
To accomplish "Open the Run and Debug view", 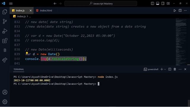I will [5, 31].
